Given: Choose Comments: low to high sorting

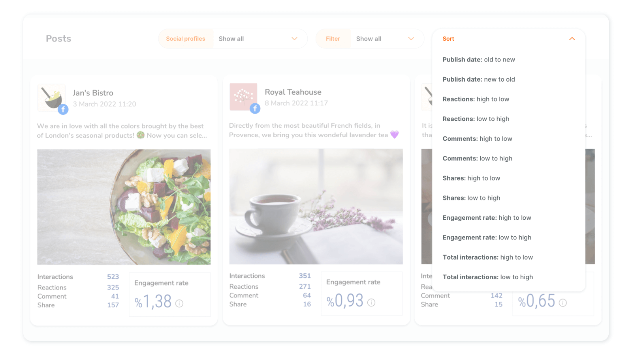Looking at the screenshot, I should [x=477, y=158].
